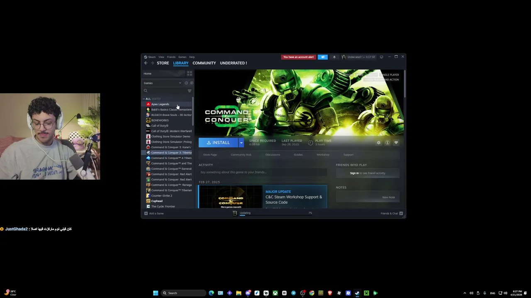Open the Underrated ! account dropdown
Image resolution: width=531 pixels, height=298 pixels.
click(x=359, y=57)
